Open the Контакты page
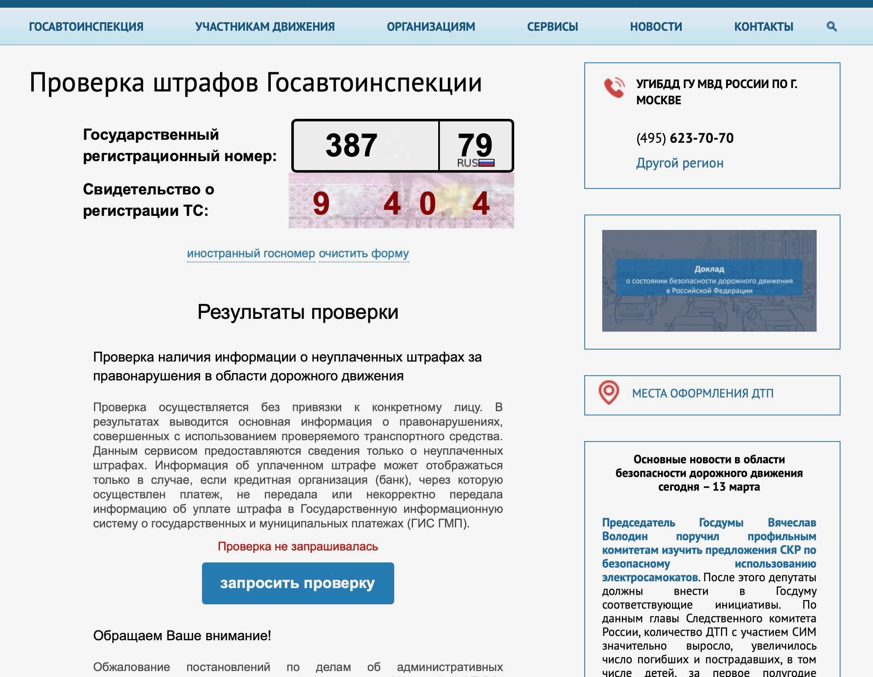Screen dimensions: 873x677 pyautogui.click(x=763, y=26)
